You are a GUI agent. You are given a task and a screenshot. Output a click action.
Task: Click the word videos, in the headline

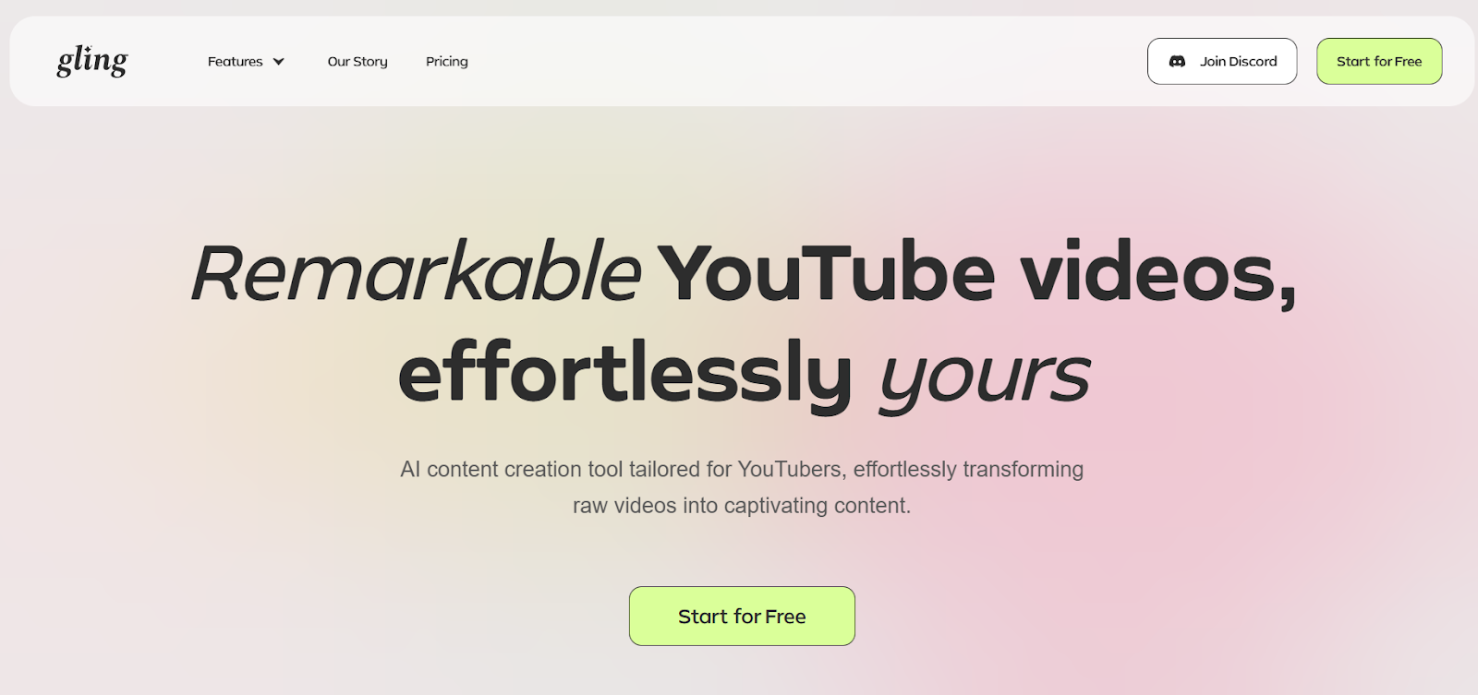(x=1158, y=274)
